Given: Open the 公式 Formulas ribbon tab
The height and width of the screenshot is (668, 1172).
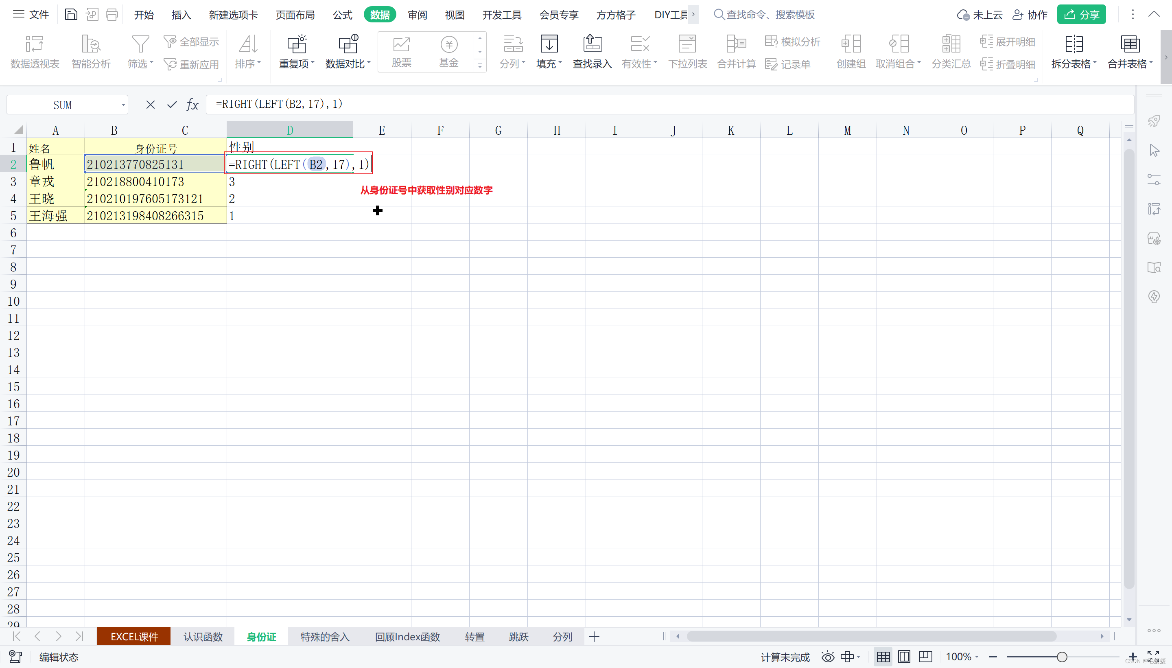Looking at the screenshot, I should click(343, 15).
